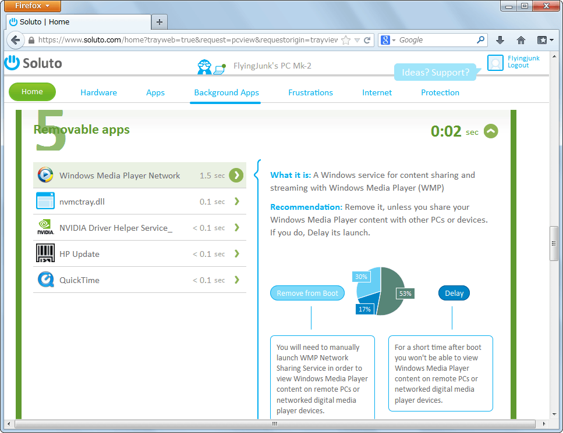This screenshot has height=433, width=563.
Task: Collapse the Removable apps section
Action: click(491, 131)
